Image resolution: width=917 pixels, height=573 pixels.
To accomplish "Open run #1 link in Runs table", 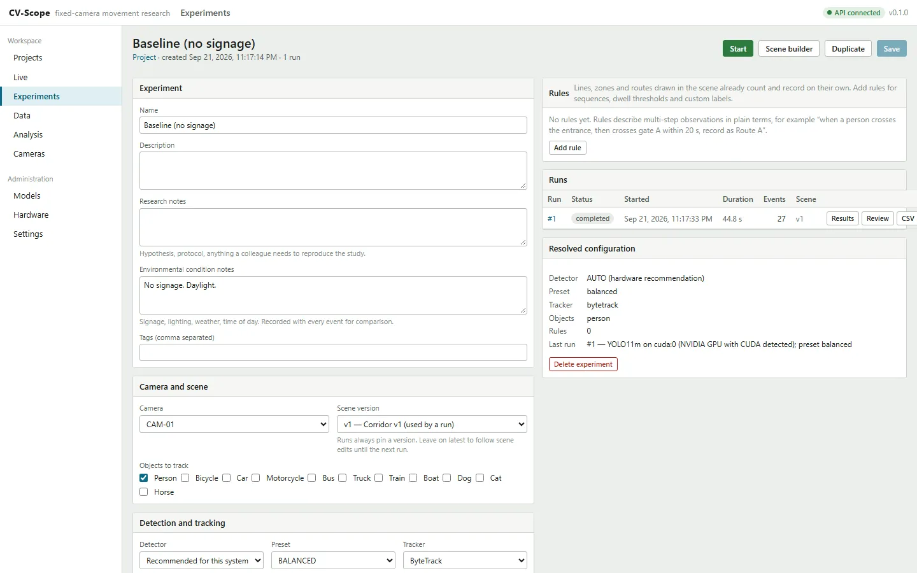I will click(x=551, y=218).
